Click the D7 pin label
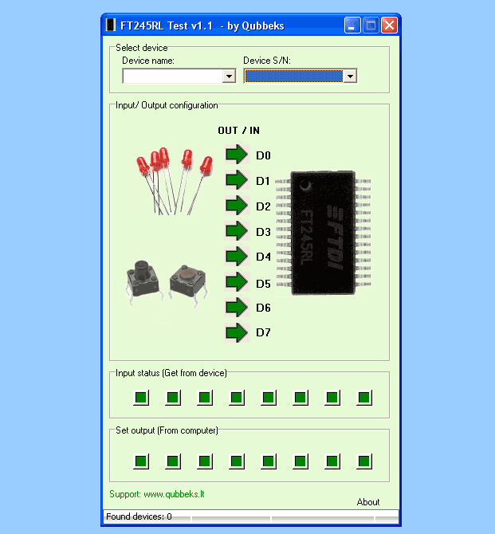The width and height of the screenshot is (495, 534). click(x=263, y=332)
